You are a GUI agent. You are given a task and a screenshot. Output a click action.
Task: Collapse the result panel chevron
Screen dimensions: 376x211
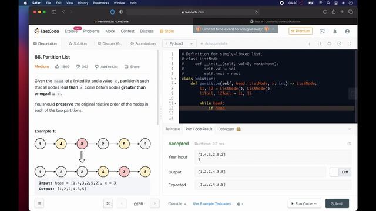click(350, 129)
